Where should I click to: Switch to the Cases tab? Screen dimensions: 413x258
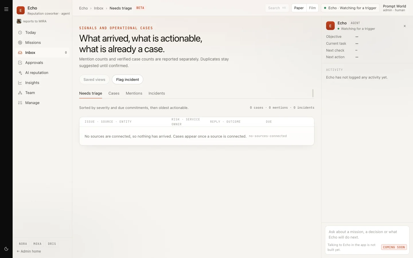click(x=114, y=93)
